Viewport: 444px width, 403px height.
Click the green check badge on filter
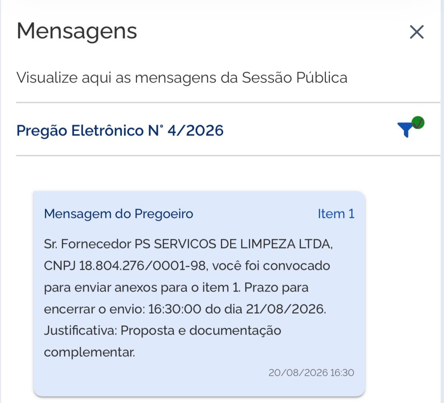point(418,123)
